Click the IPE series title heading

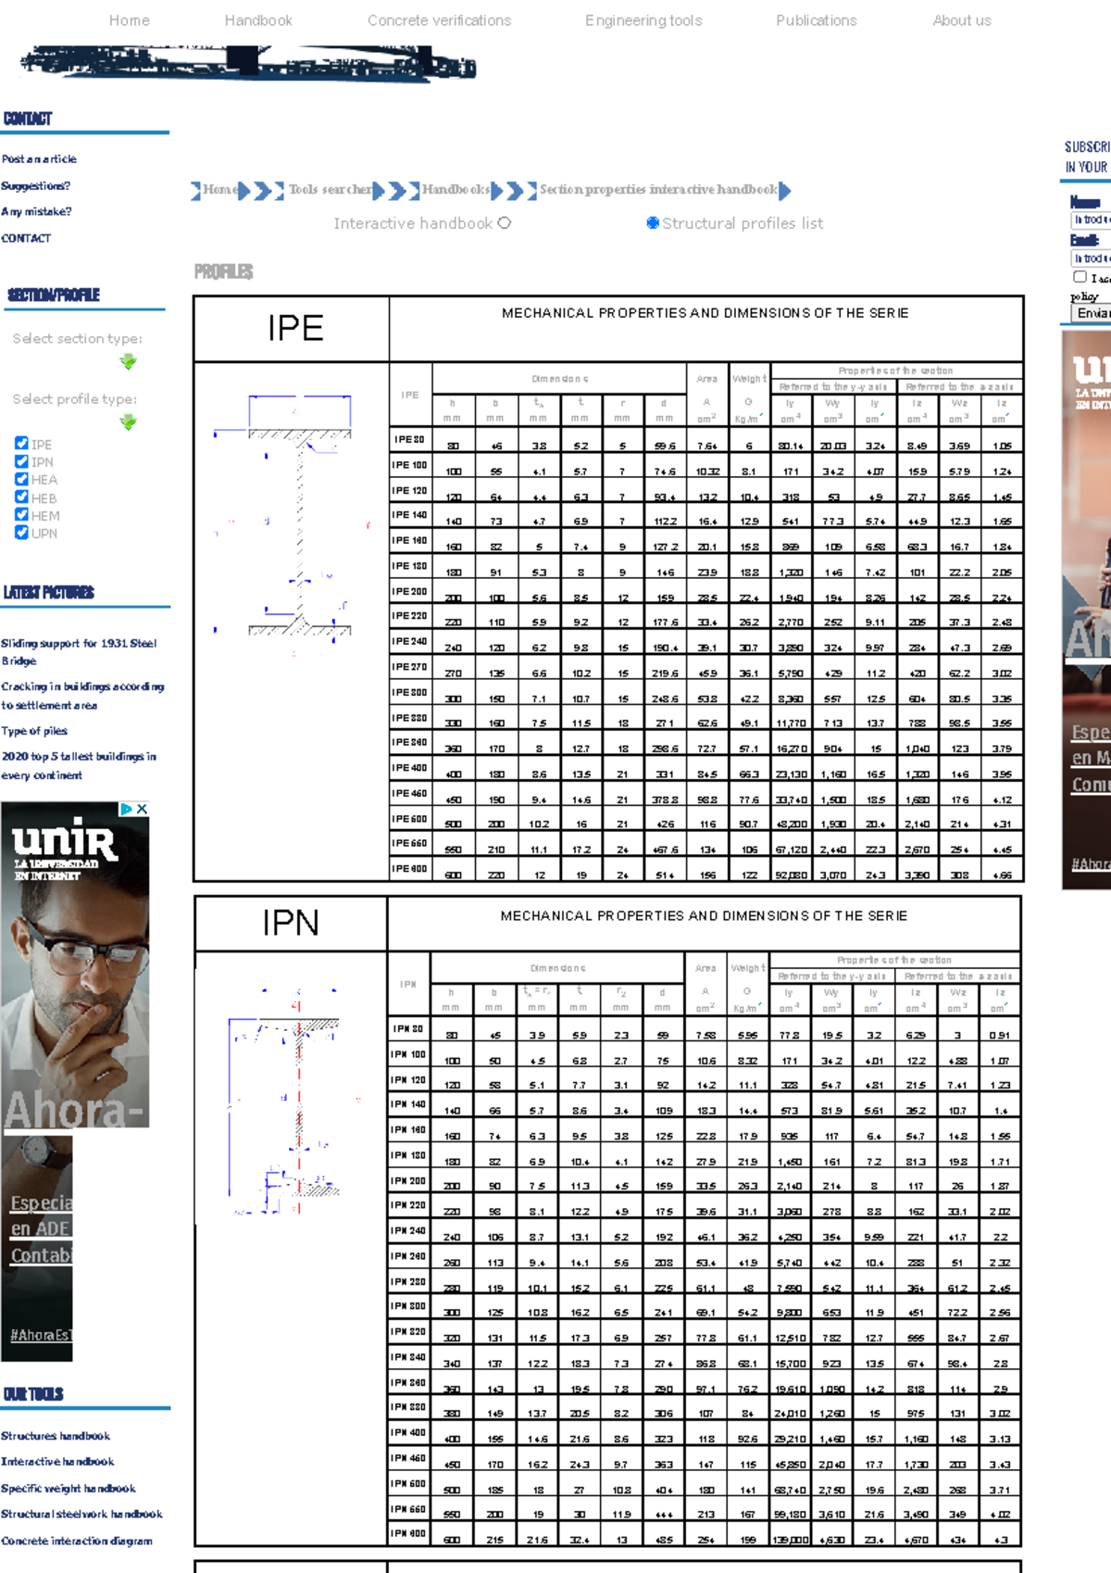click(295, 328)
